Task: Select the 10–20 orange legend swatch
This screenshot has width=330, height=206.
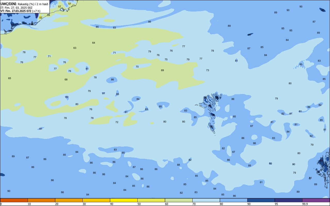Action: (x=41, y=200)
